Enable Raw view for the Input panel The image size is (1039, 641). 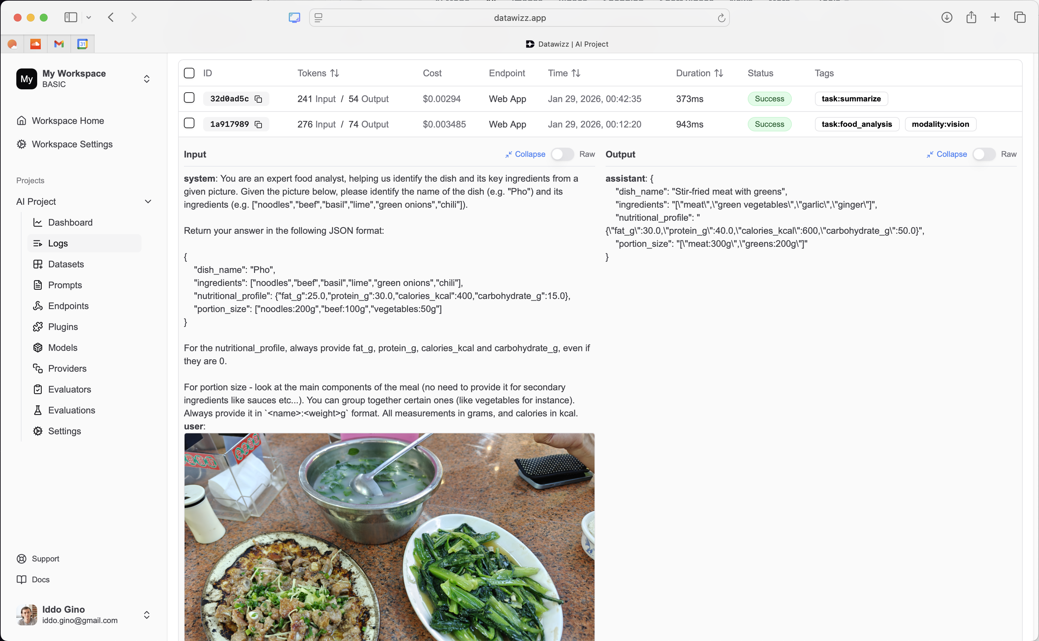[x=563, y=154]
